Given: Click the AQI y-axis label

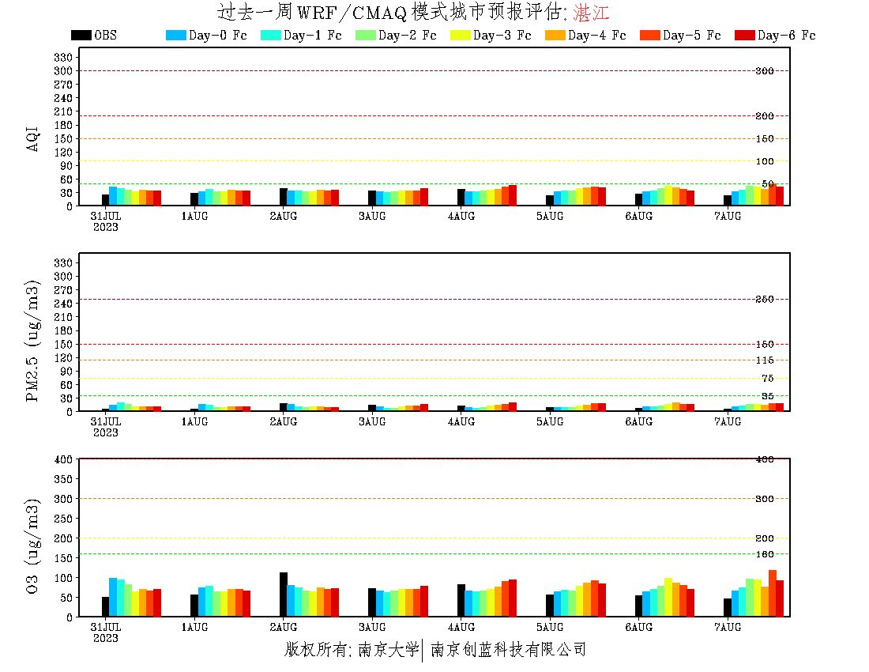Looking at the screenshot, I should [x=32, y=138].
